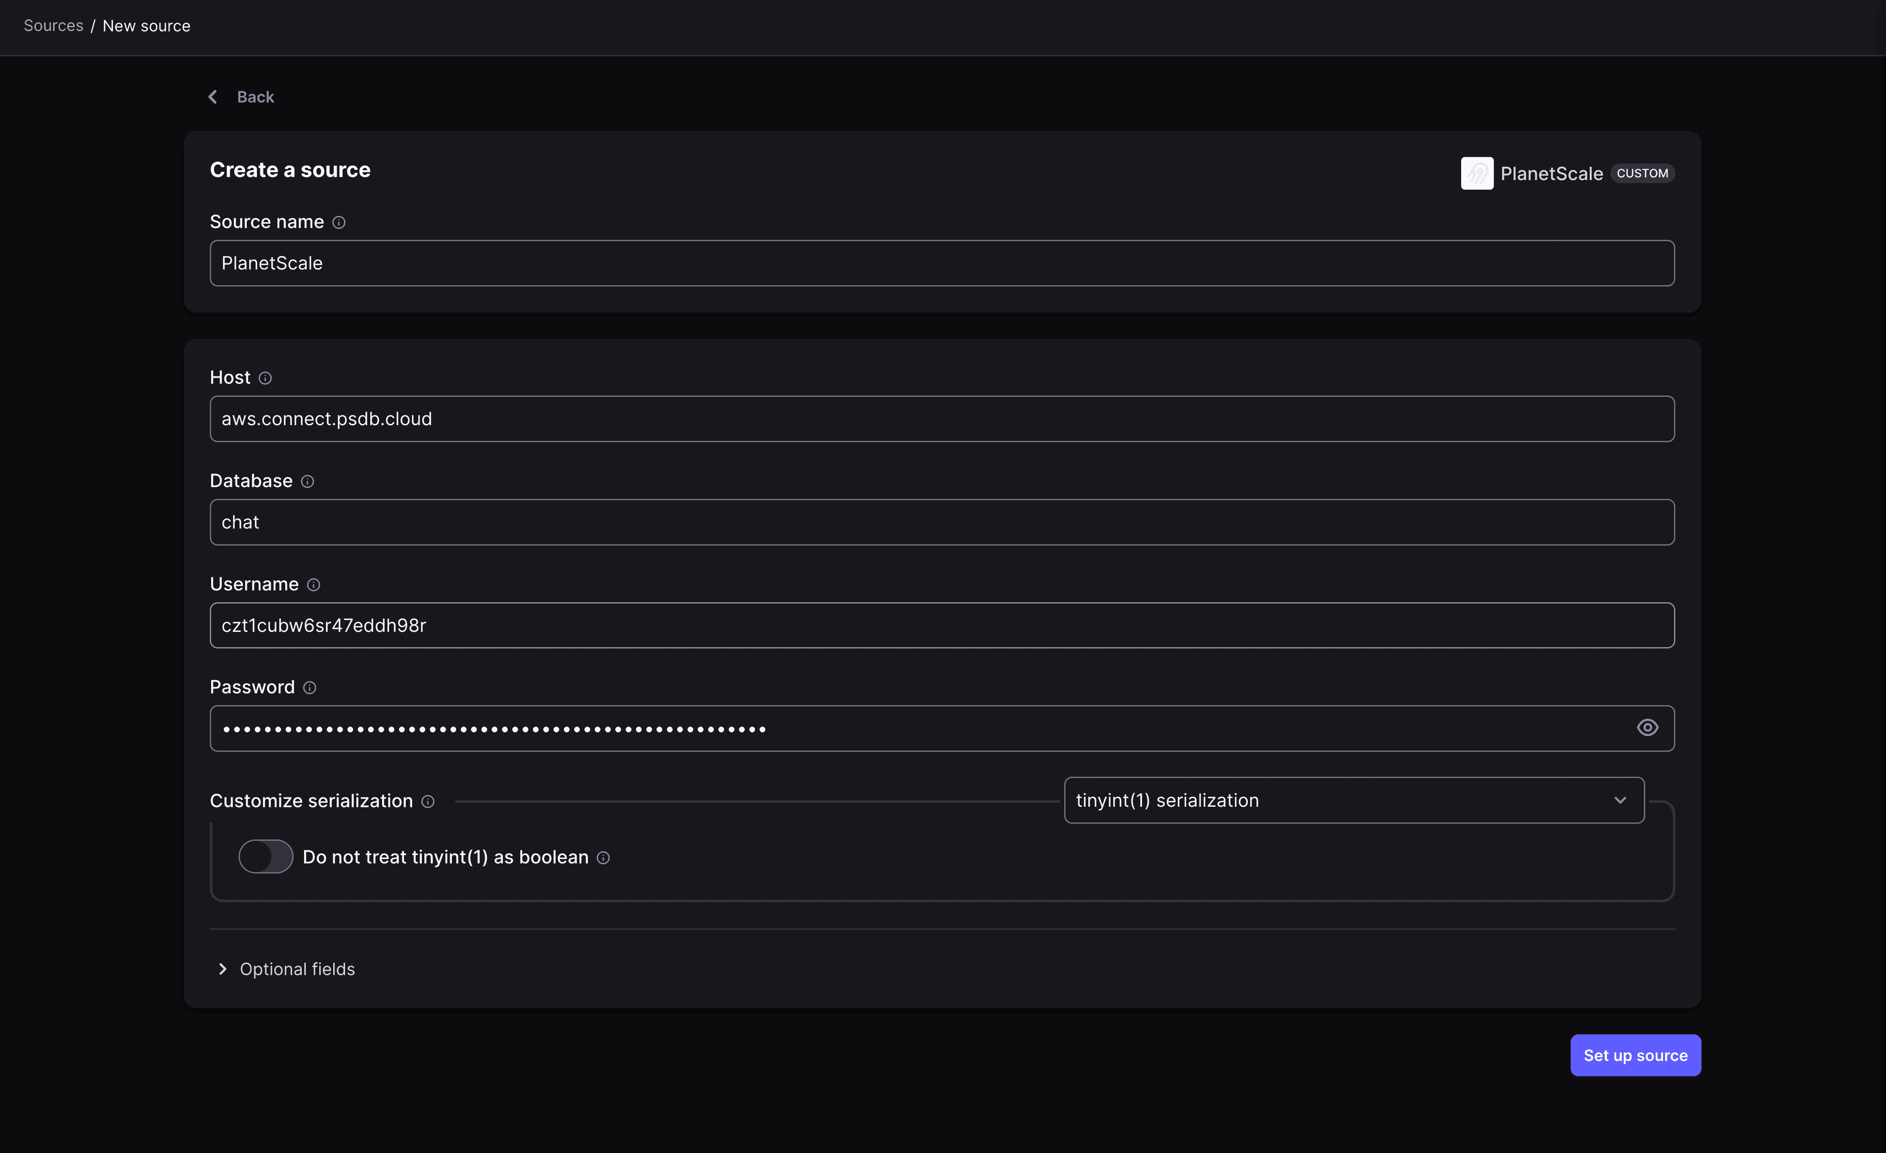Focus the Host input field
1886x1153 pixels.
(x=942, y=418)
